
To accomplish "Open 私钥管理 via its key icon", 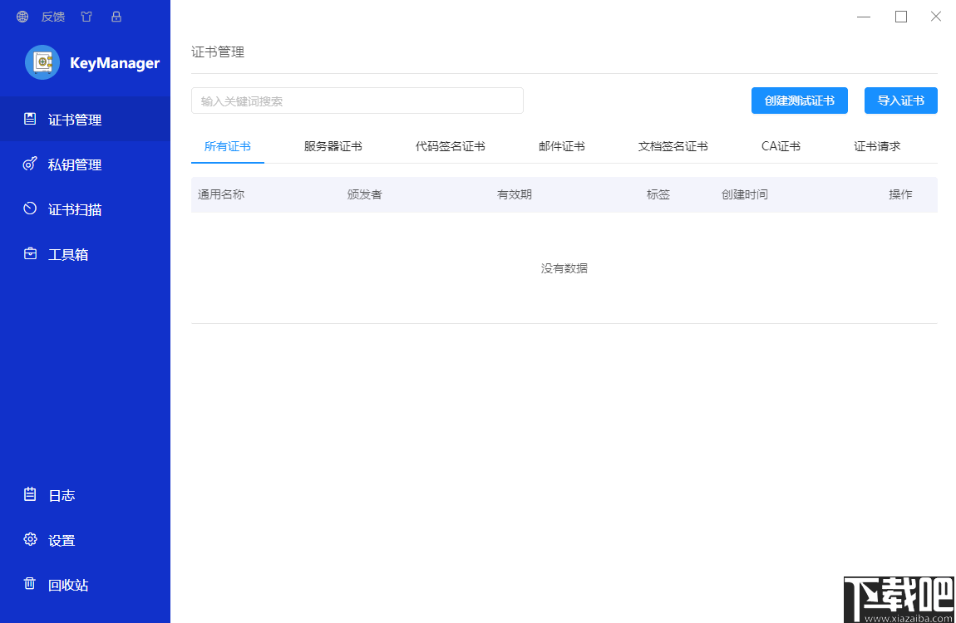I will [x=28, y=164].
